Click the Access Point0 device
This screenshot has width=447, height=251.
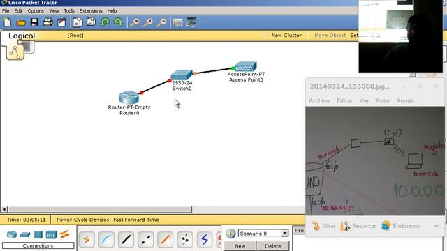(x=245, y=67)
